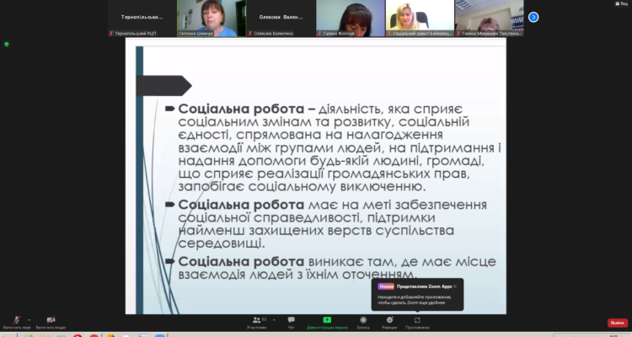Select Світлана Шевчук video thumbnail
632x337 pixels.
(209, 19)
